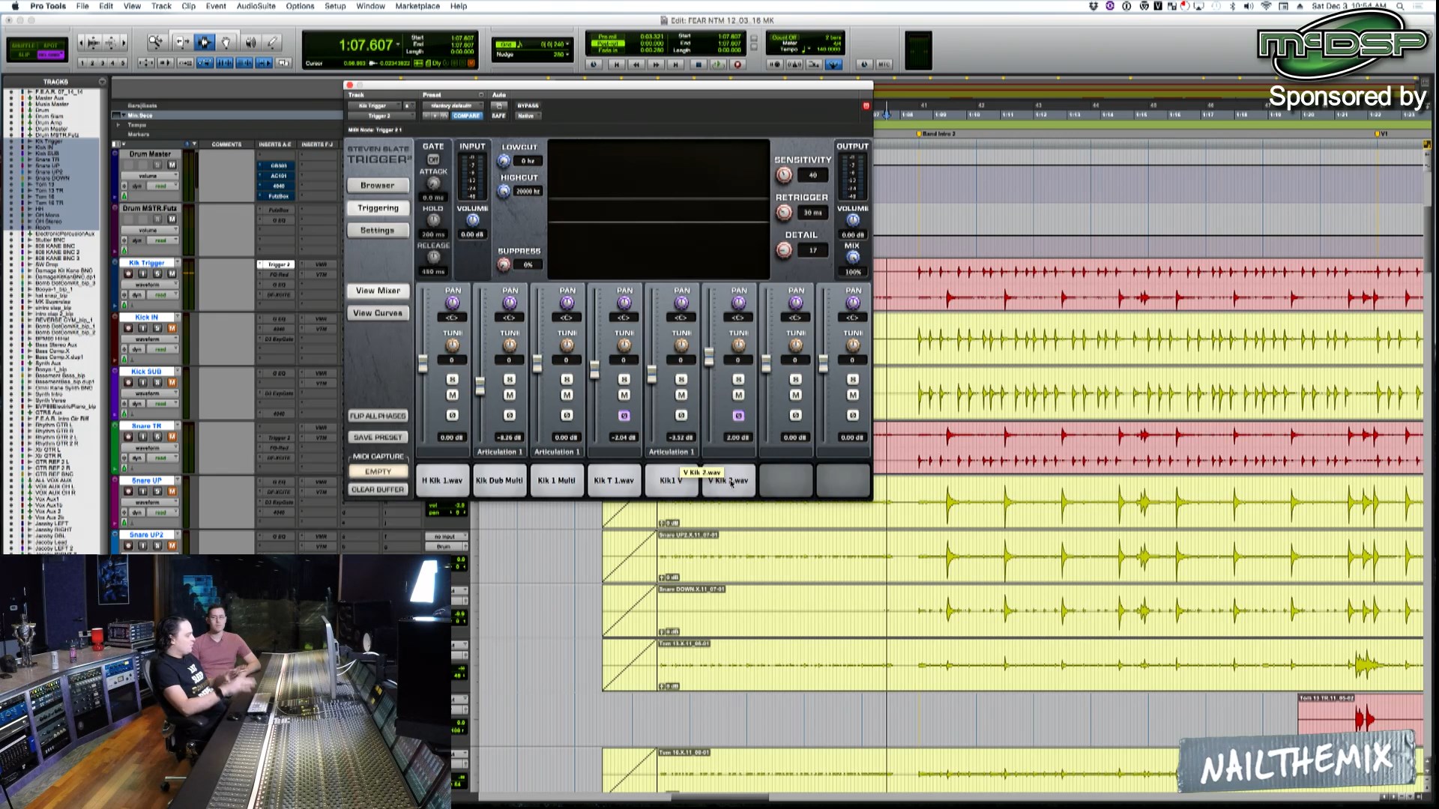Open Articulation 1 selector under second channel
This screenshot has width=1439, height=809.
(500, 452)
